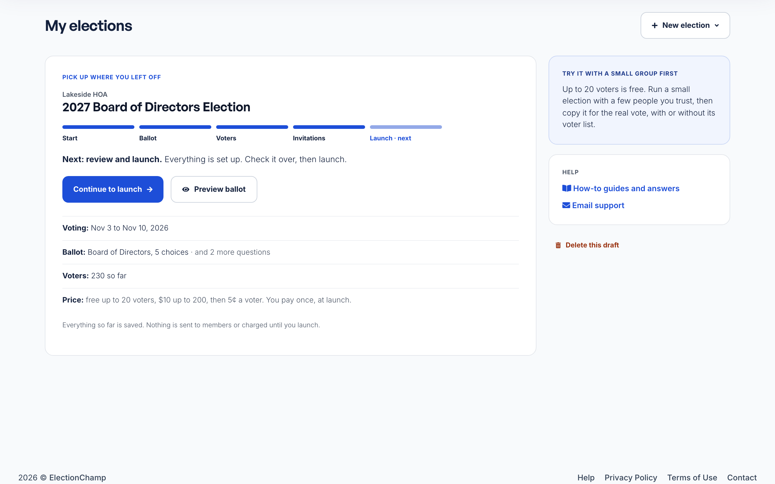Click the plus icon in New election
The image size is (775, 484).
pos(655,25)
